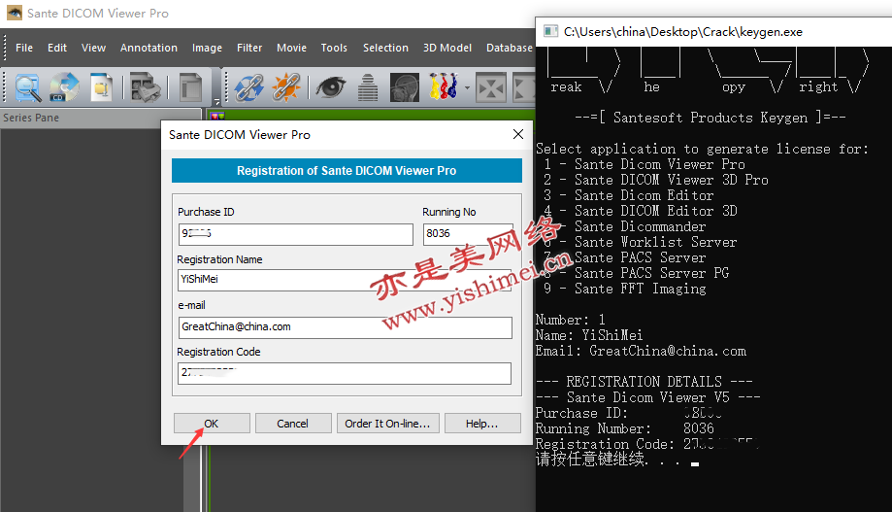Click the Registration Name input field
This screenshot has width=892, height=512.
coord(345,280)
